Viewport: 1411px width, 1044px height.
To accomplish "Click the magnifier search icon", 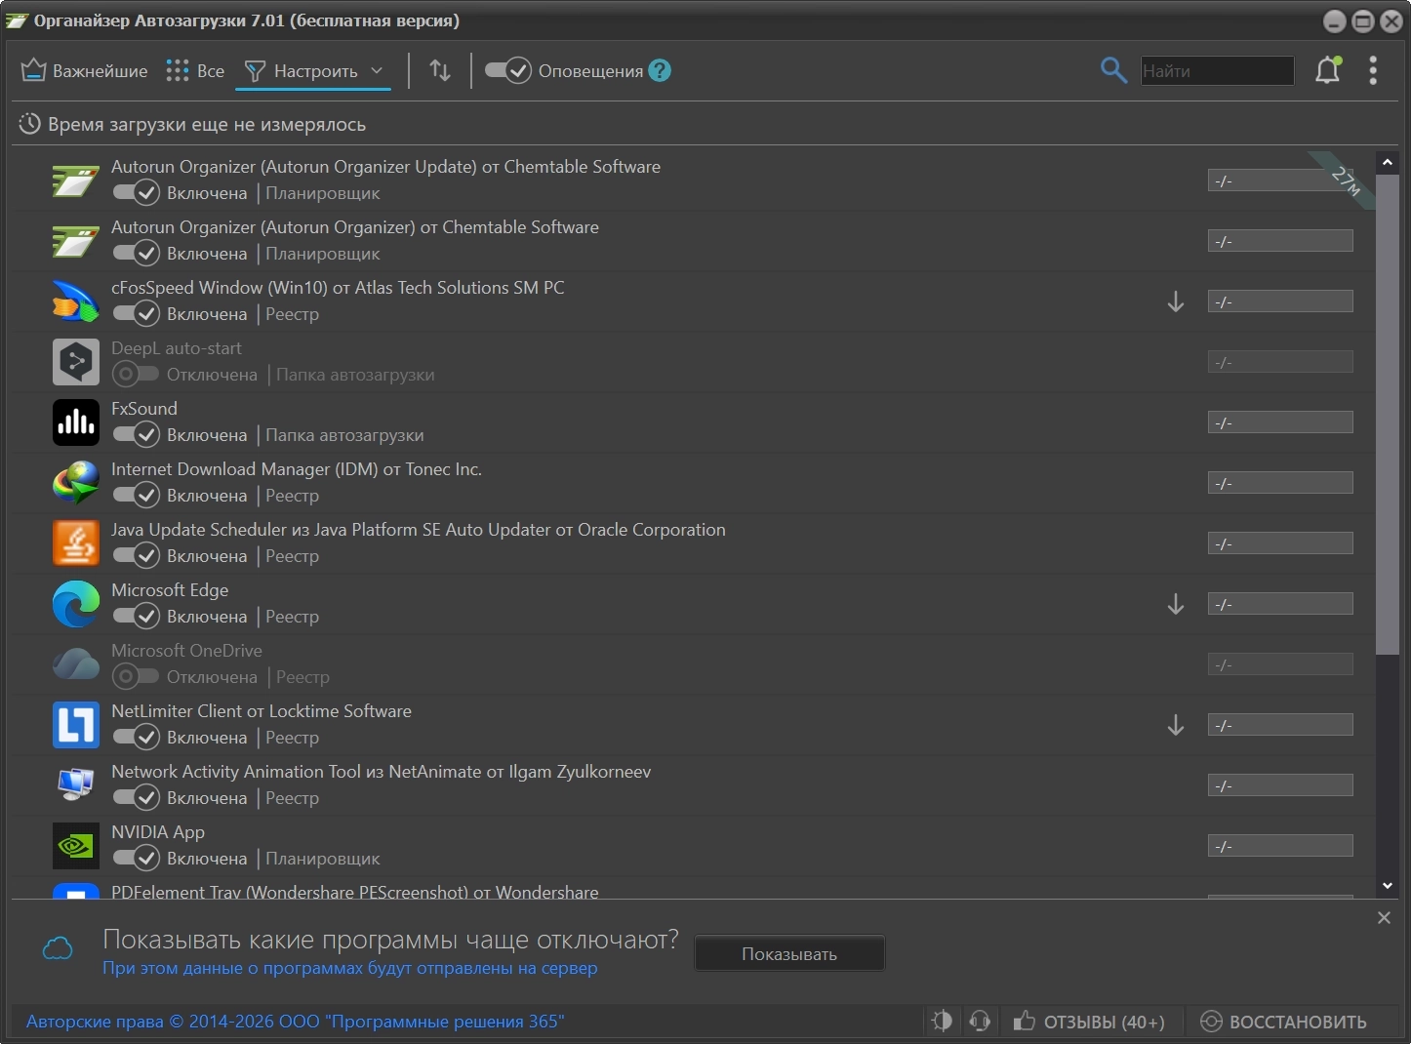I will (x=1113, y=70).
